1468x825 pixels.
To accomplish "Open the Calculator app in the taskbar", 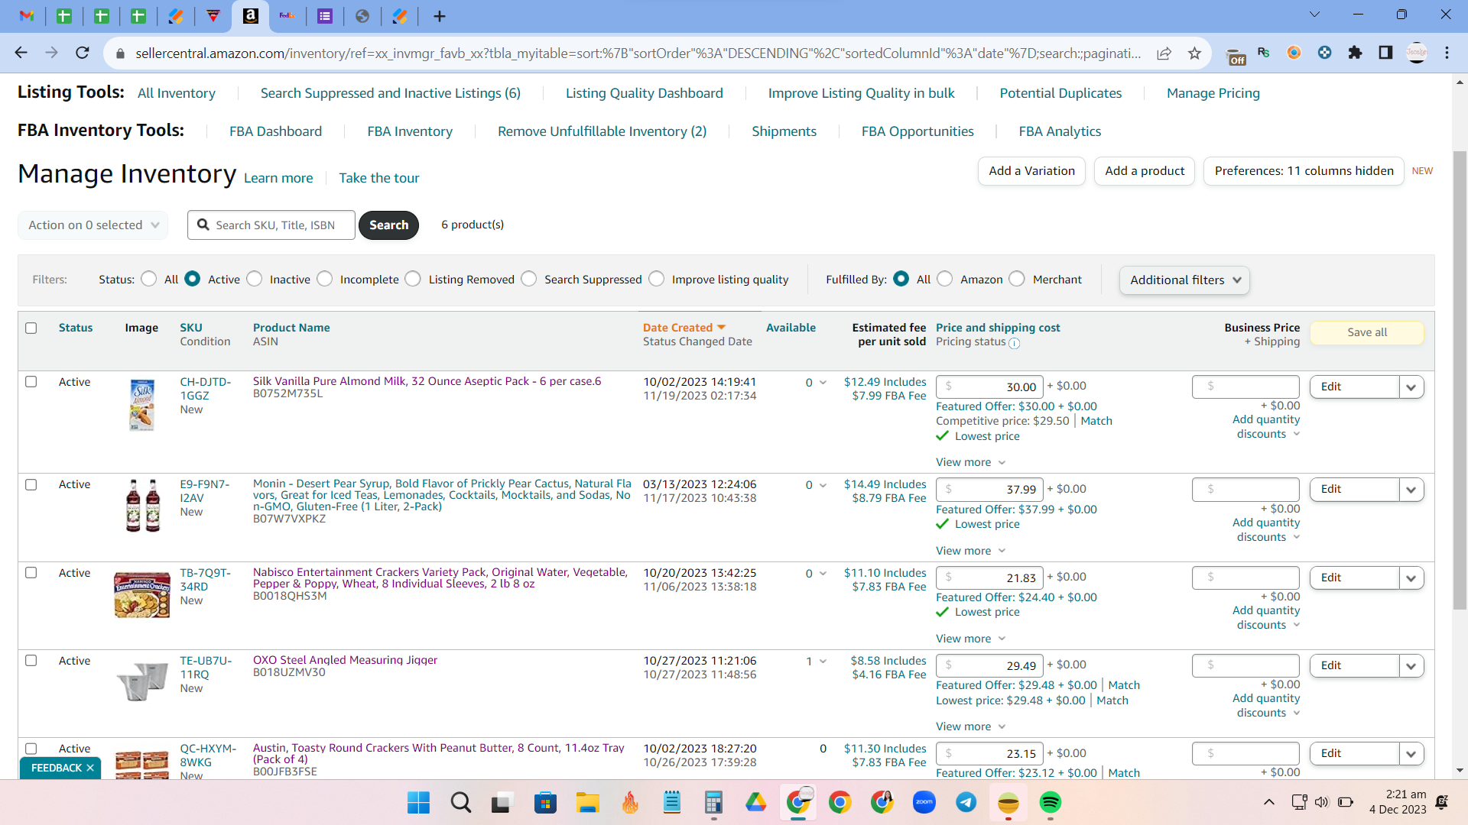I will pos(713,803).
